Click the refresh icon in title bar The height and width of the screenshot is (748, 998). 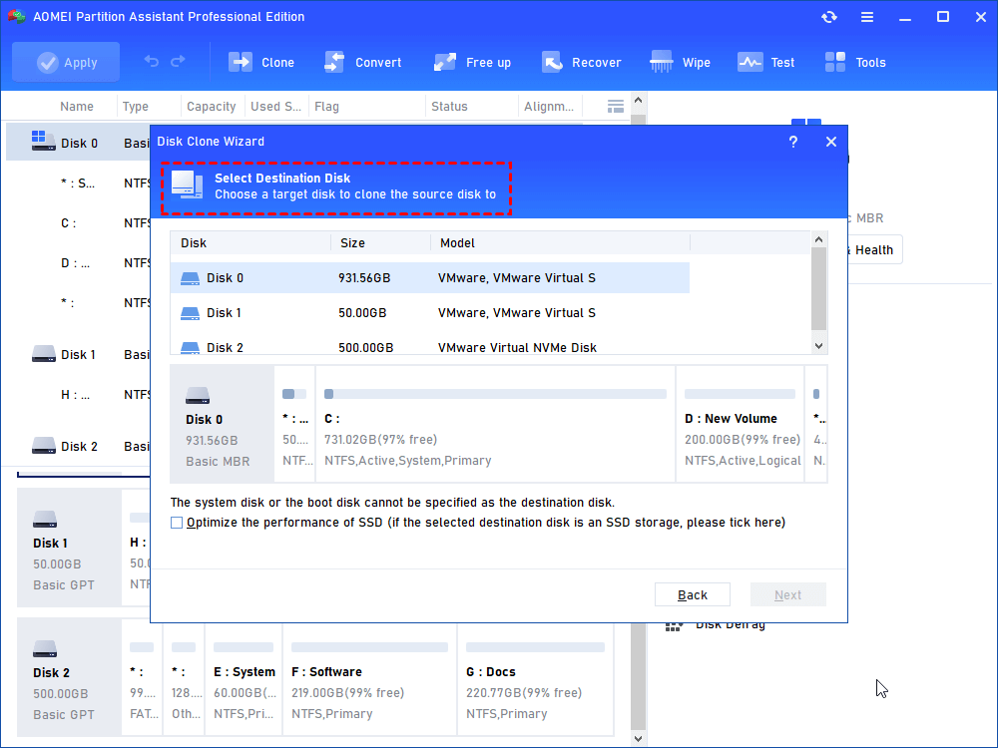pos(829,17)
